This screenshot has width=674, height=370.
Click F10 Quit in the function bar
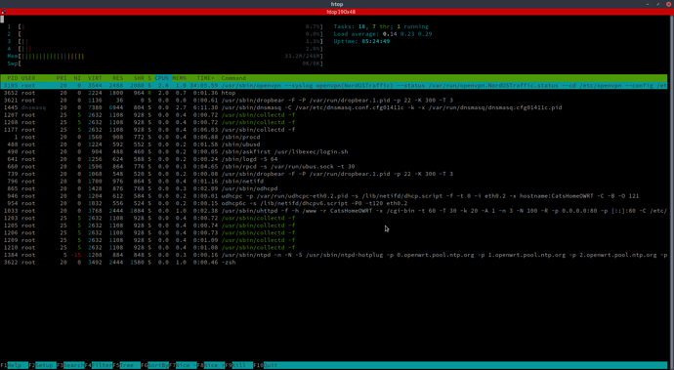tap(266, 365)
